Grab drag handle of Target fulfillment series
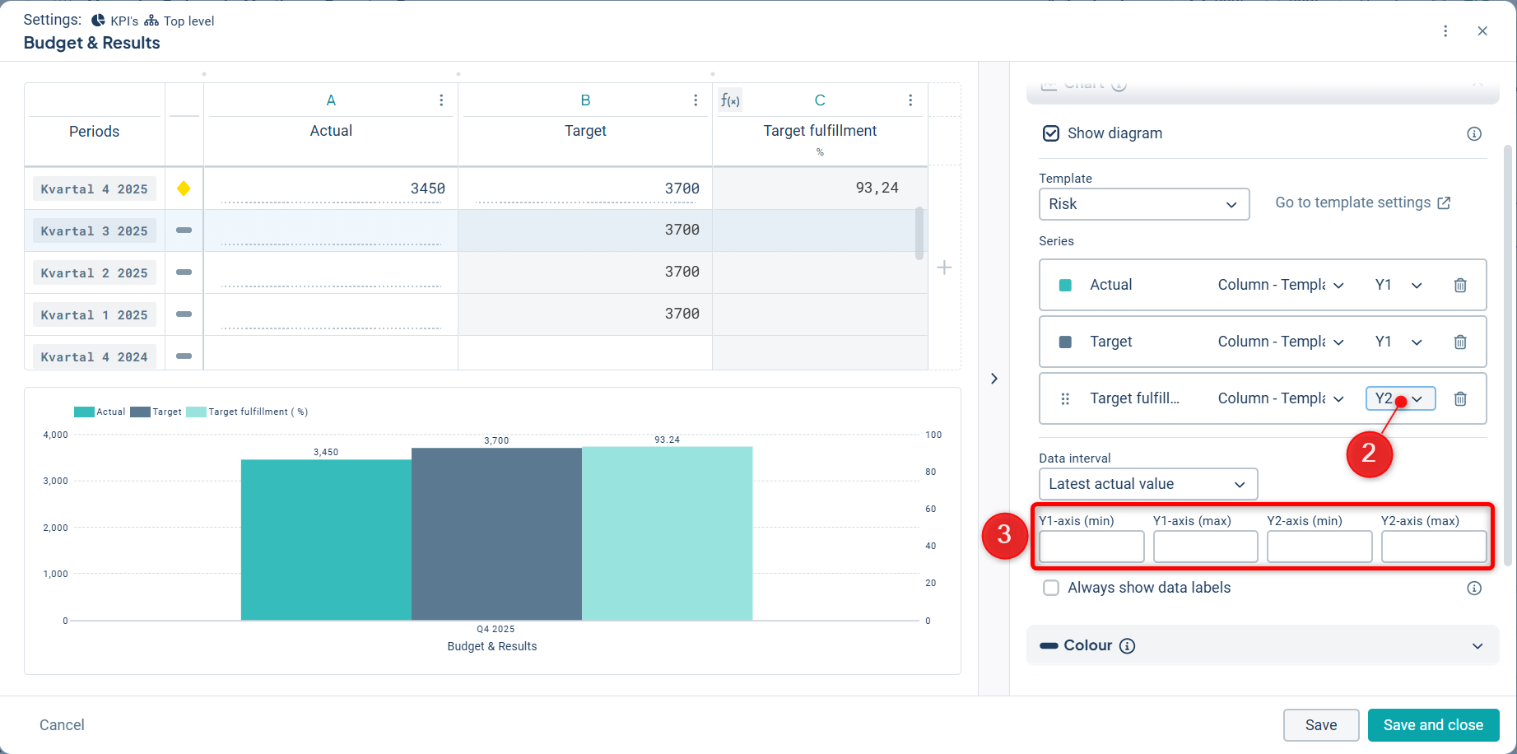The width and height of the screenshot is (1517, 754). tap(1065, 398)
